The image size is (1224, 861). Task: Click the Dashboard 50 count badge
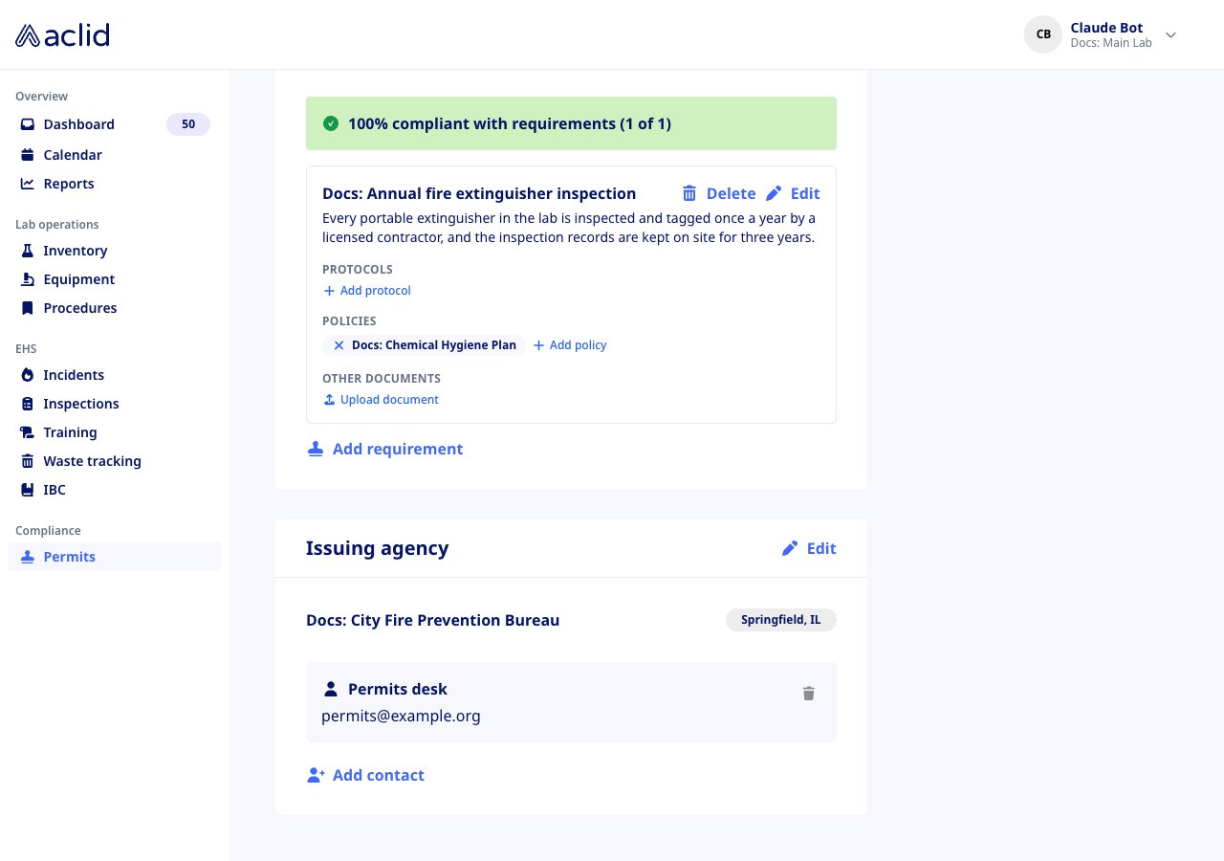tap(188, 124)
